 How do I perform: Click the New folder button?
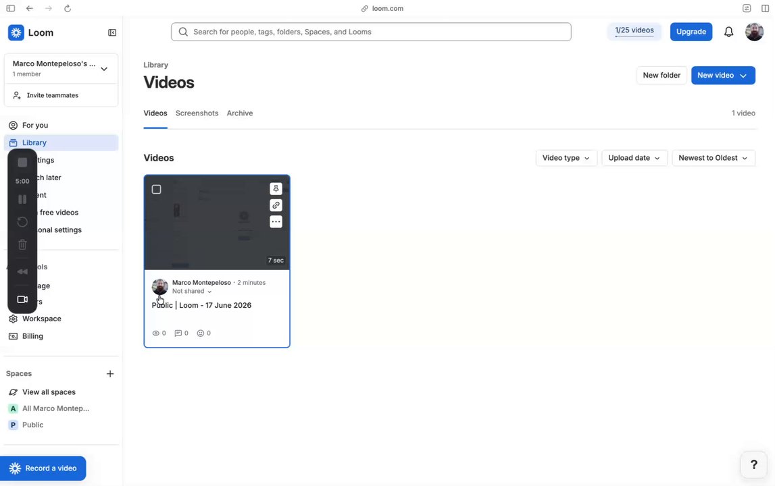(661, 76)
